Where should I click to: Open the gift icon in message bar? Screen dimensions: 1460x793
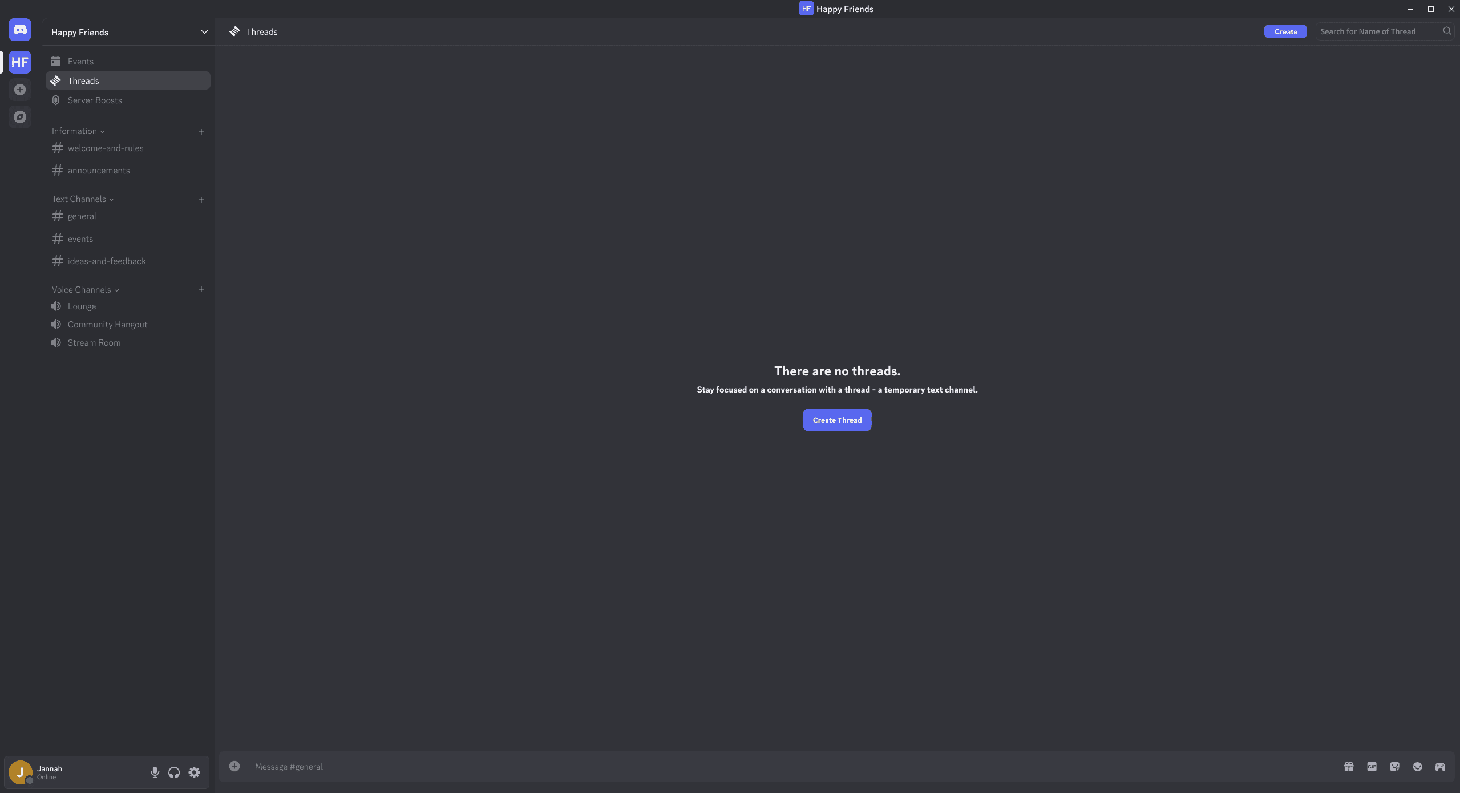point(1349,767)
